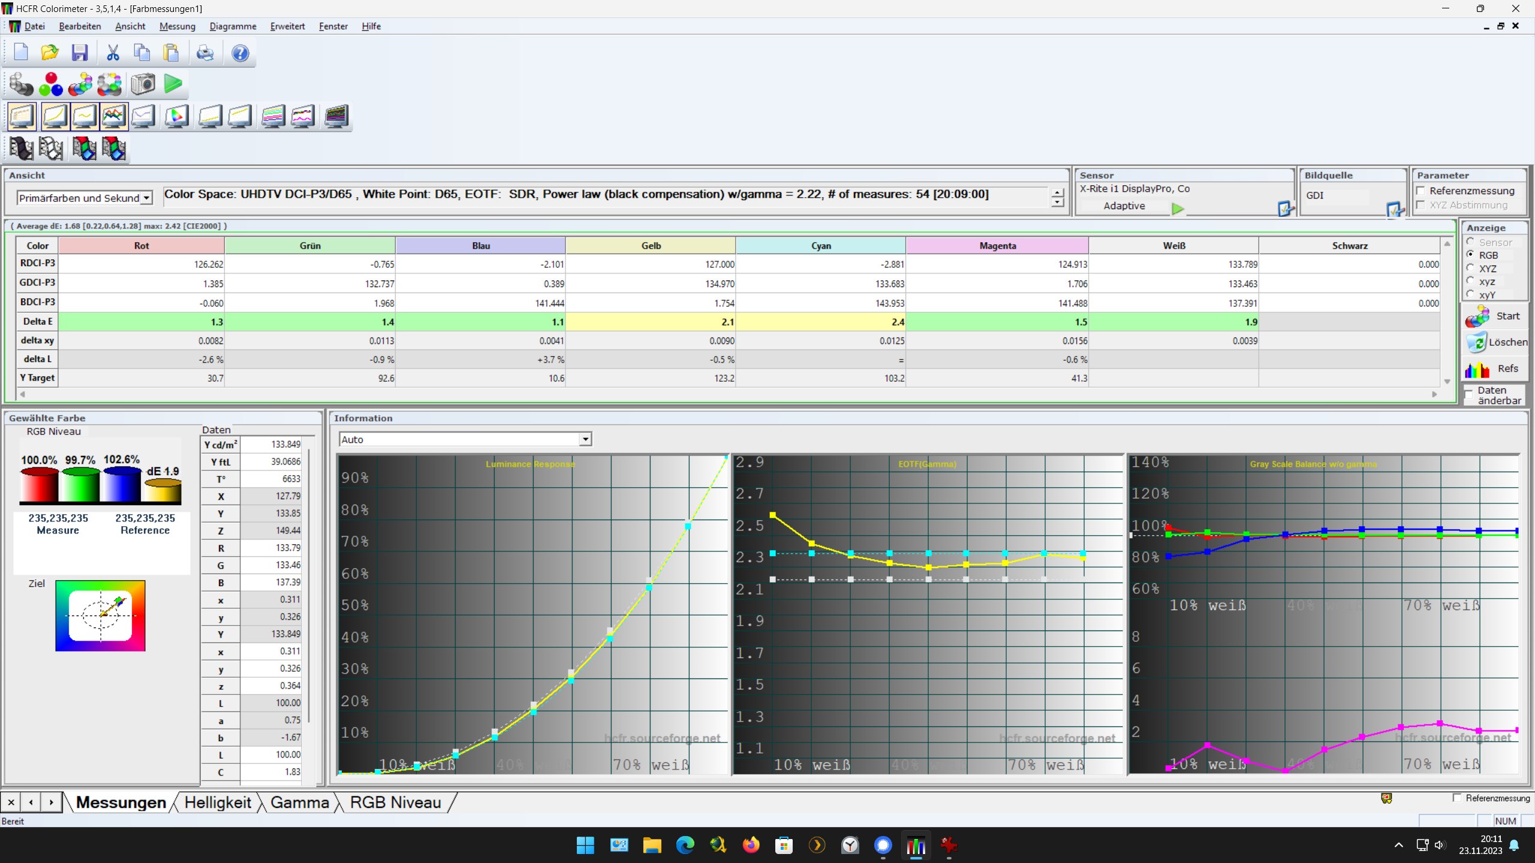Click the green continuous measure play icon
Viewport: 1535px width, 863px height.
(173, 84)
